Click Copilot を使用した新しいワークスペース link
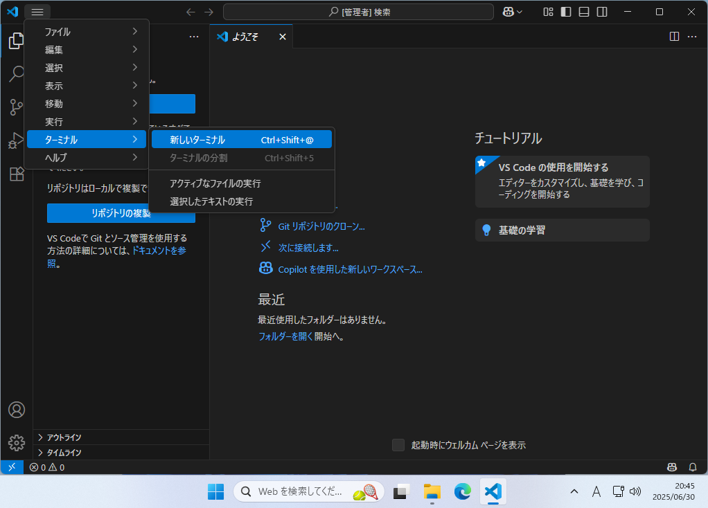This screenshot has width=708, height=508. pos(350,269)
